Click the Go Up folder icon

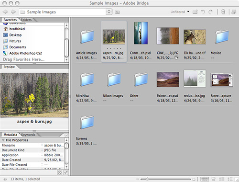coord(118,12)
